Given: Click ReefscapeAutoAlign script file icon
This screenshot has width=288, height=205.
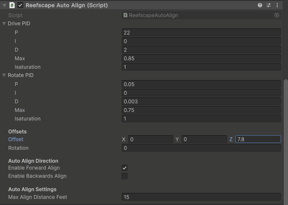Looking at the screenshot, I should tap(125, 15).
